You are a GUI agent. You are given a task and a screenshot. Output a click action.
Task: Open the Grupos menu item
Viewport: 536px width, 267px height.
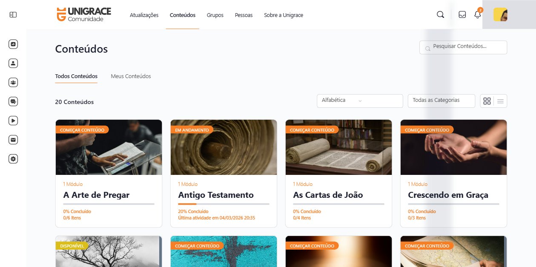[215, 15]
